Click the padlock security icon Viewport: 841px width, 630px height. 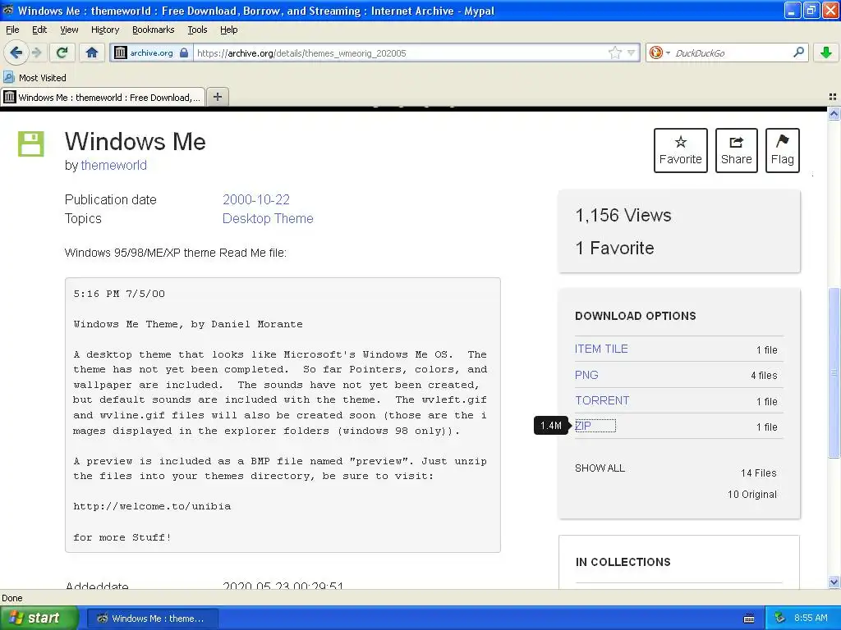point(184,52)
